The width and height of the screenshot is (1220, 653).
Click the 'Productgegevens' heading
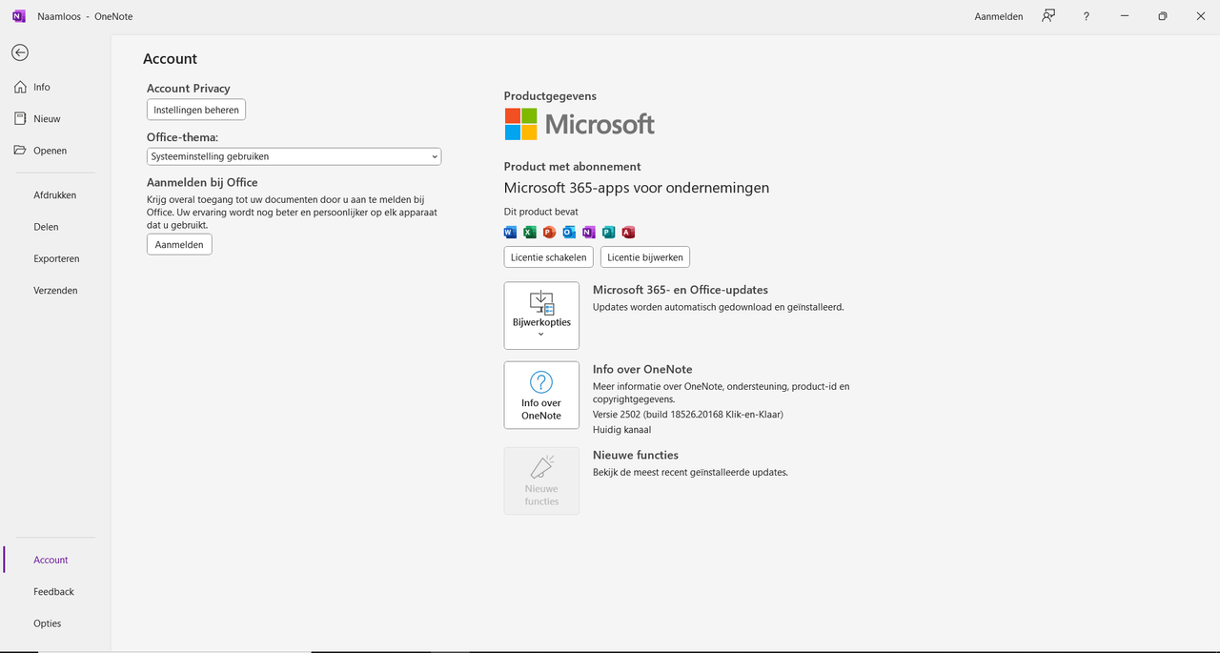(x=550, y=96)
